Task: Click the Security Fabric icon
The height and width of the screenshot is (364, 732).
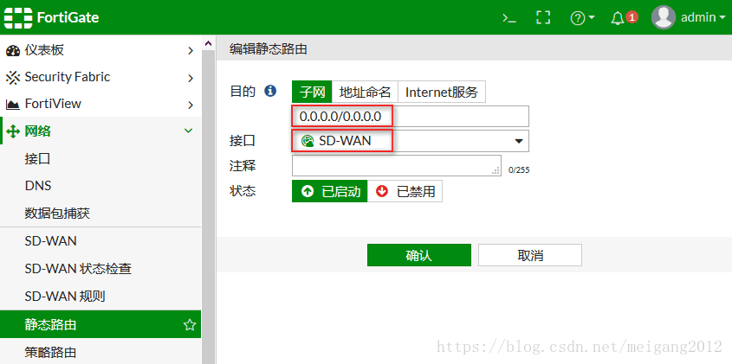Action: point(13,77)
